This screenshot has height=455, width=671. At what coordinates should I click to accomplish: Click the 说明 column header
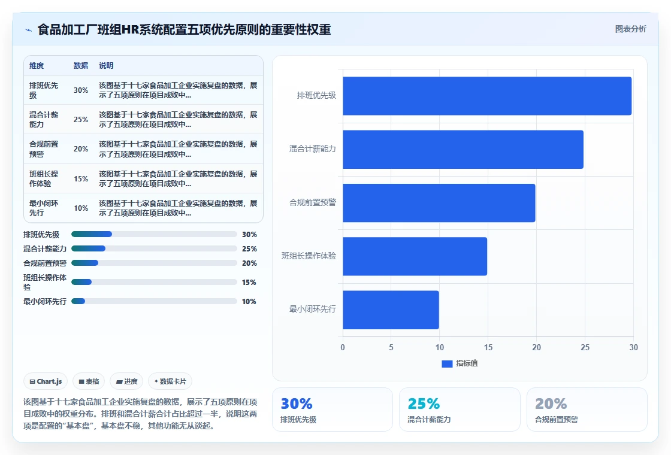pyautogui.click(x=106, y=66)
